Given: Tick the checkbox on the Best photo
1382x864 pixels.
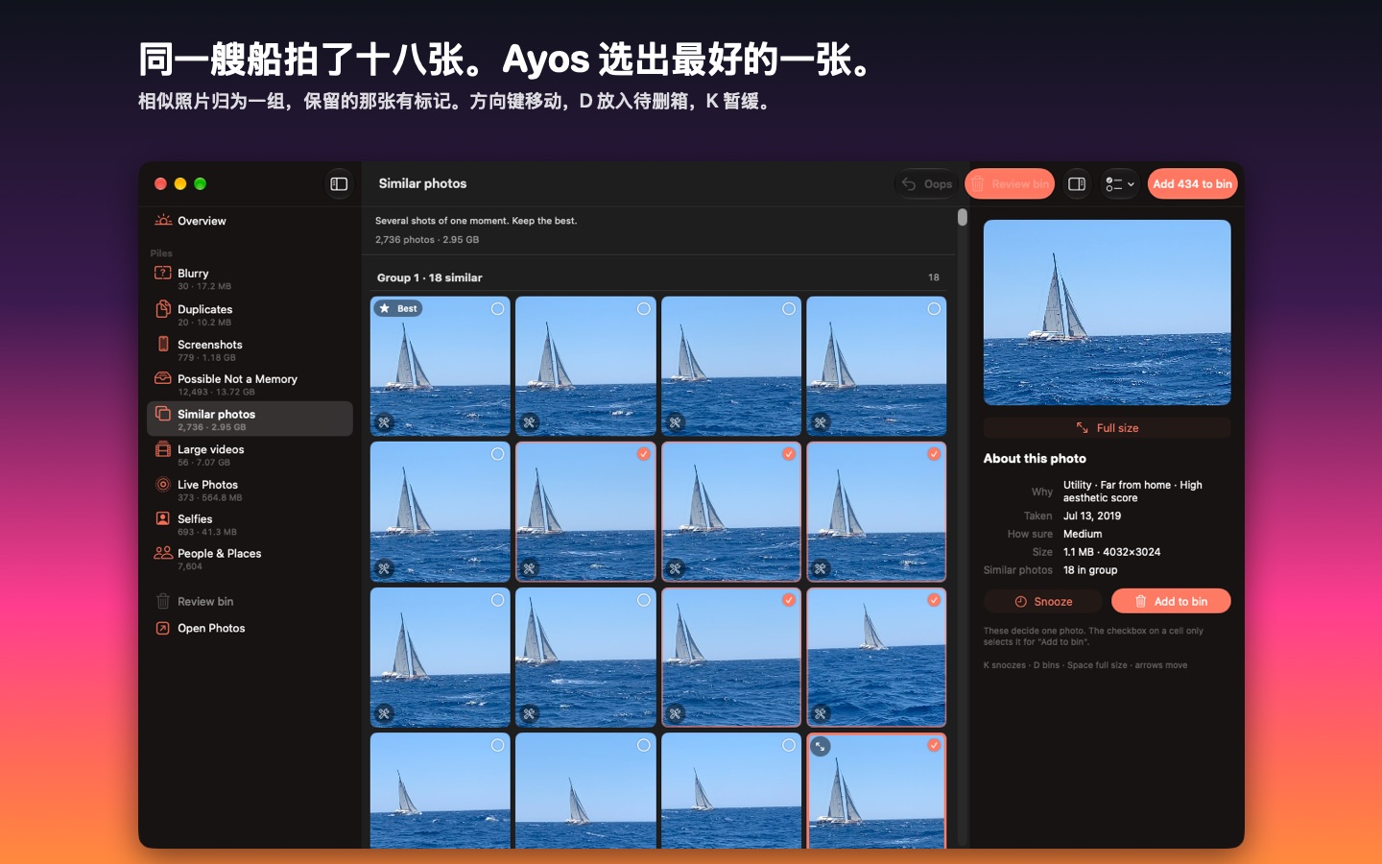Looking at the screenshot, I should coord(497,309).
